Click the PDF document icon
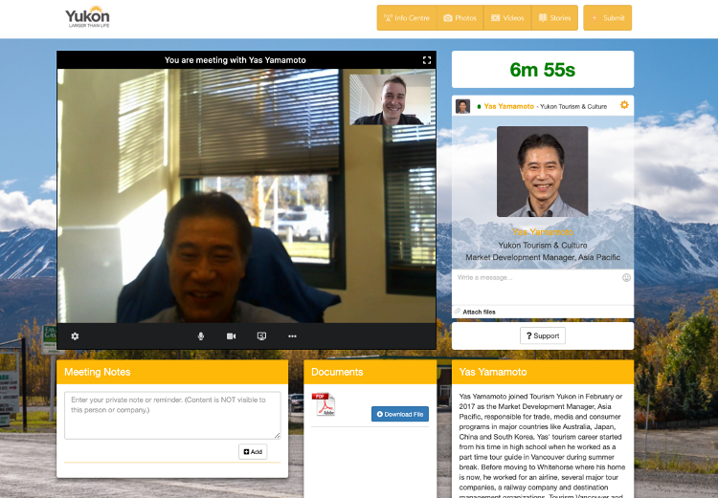 pyautogui.click(x=324, y=404)
